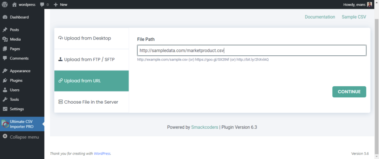
Task: Click the Ultimate CSV Importer PRO icon
Action: tap(5, 124)
